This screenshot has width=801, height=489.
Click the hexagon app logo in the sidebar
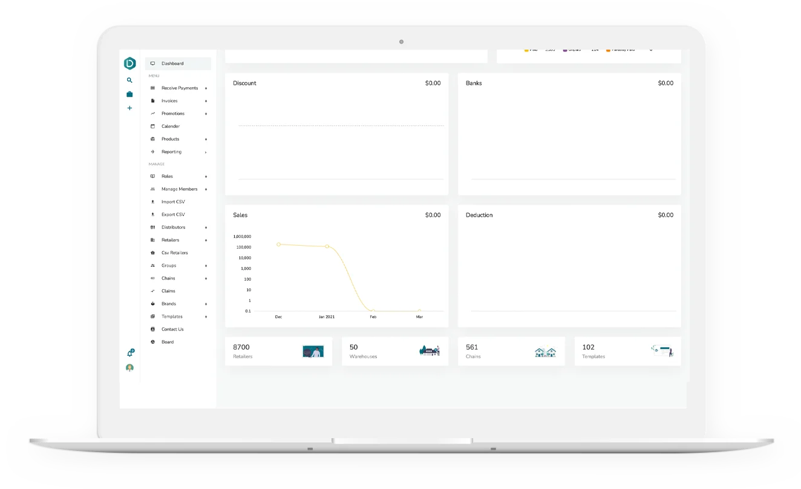pyautogui.click(x=129, y=63)
